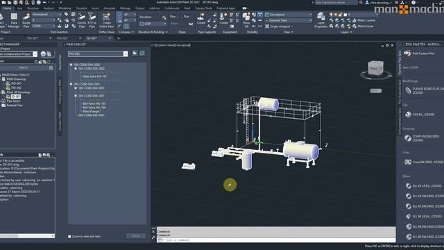Collapse line 100-CS300-DW-2000 top node
Screen dimensions: 444x250
(71, 65)
